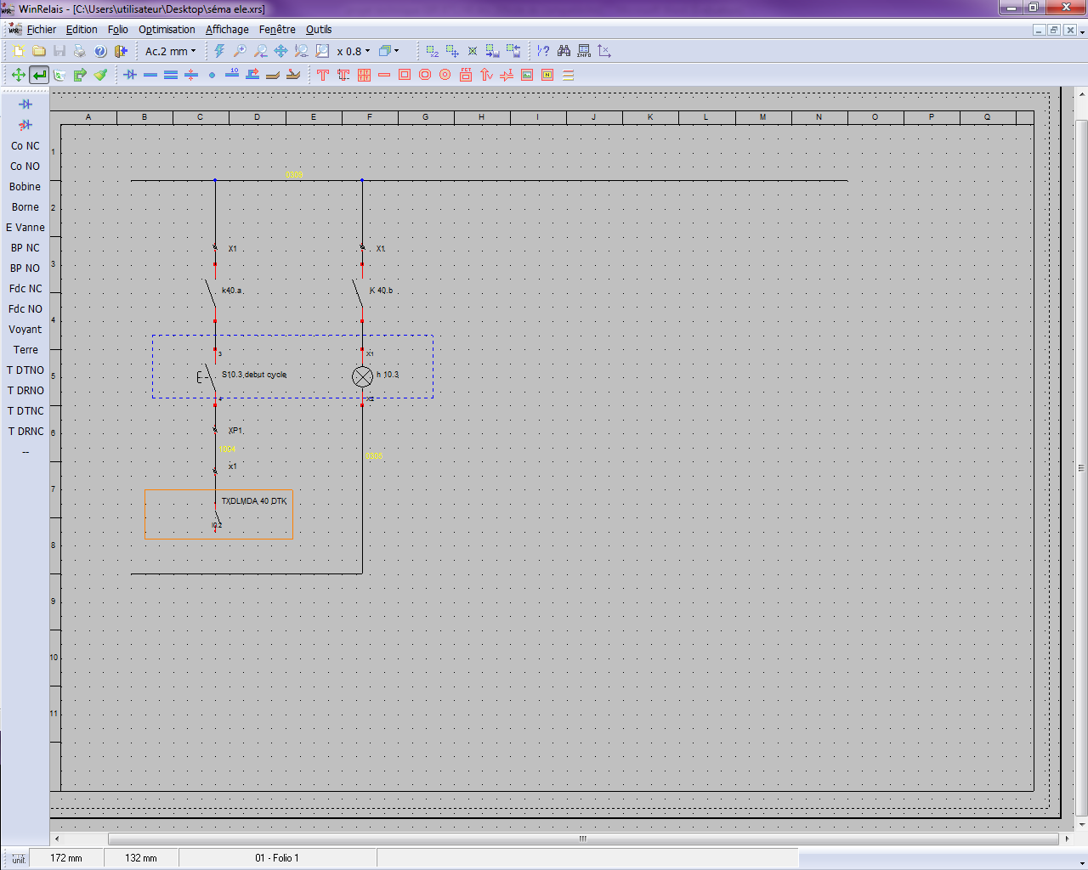Image resolution: width=1088 pixels, height=870 pixels.
Task: Toggle the green four-arrow move mode
Action: coord(18,75)
